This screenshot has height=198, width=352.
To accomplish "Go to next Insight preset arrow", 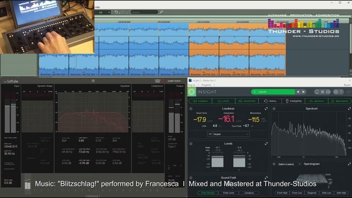I will point(304,92).
